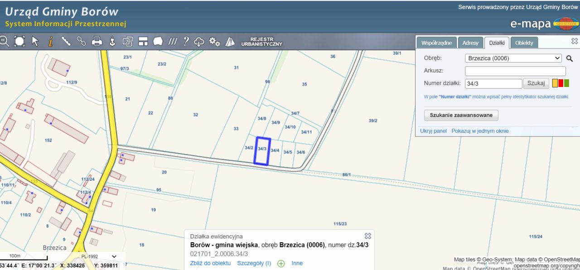Click the download pin marker icon
The height and width of the screenshot is (270, 580).
(112, 41)
